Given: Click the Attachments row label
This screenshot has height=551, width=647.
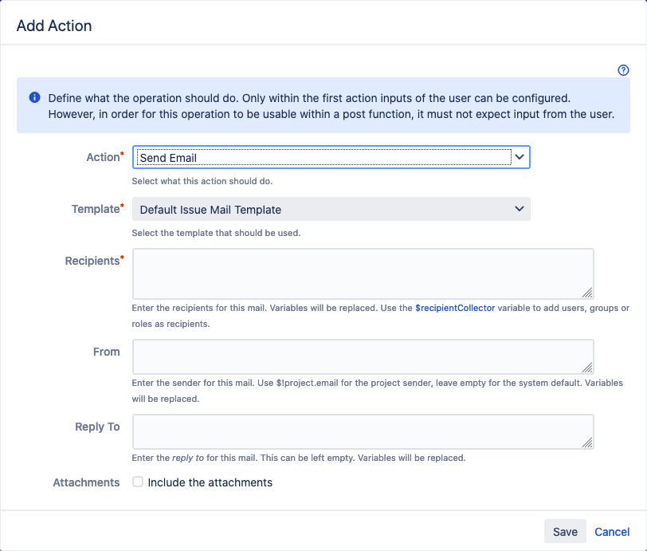Looking at the screenshot, I should pos(86,482).
